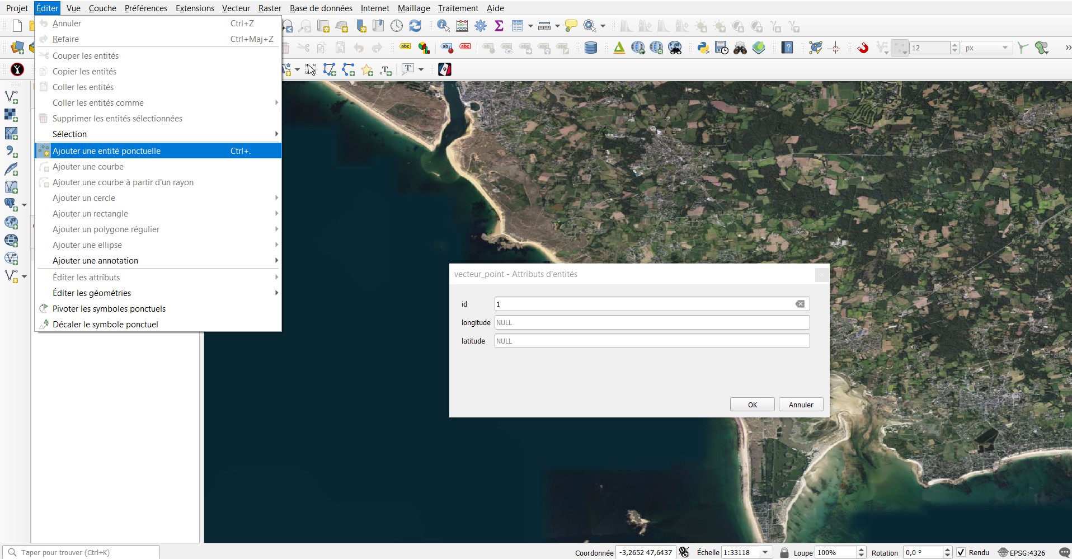Screen dimensions: 1072x559
Task: Click the Add WMS/WMTS Layer globe icon
Action: pos(11,222)
